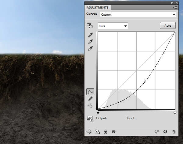Collapse the panel with double arrows
Screen dimensions: 183x144
[172, 3]
